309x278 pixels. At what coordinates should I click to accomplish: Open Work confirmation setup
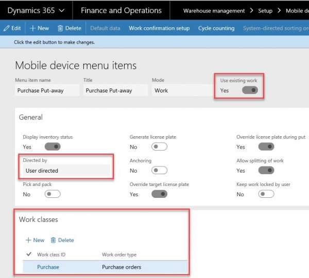click(x=159, y=28)
